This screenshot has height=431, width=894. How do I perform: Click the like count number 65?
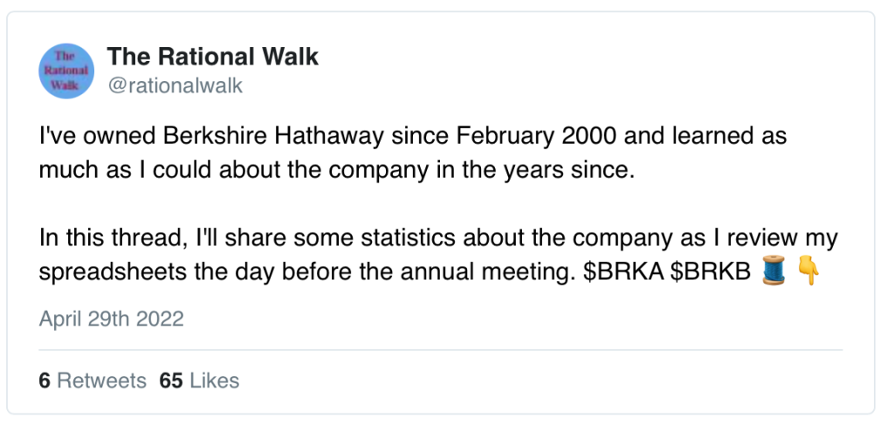point(170,381)
